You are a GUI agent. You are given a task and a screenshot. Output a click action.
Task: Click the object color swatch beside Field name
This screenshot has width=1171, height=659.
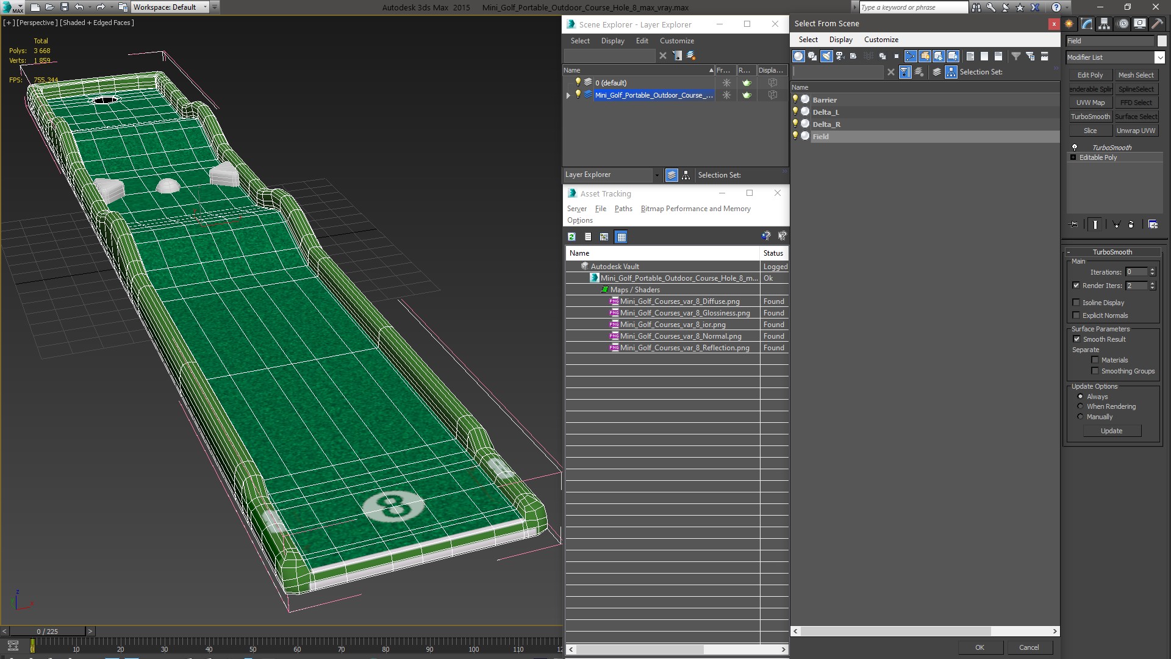click(1162, 41)
